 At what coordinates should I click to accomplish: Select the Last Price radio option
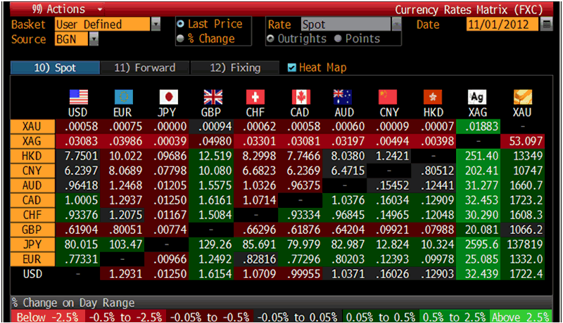(x=181, y=25)
